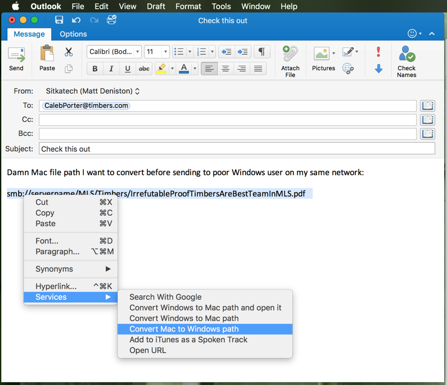This screenshot has height=385, width=447.
Task: Change the From account selector
Action: tap(93, 91)
